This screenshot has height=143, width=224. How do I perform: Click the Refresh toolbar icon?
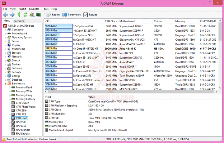pos(25,15)
